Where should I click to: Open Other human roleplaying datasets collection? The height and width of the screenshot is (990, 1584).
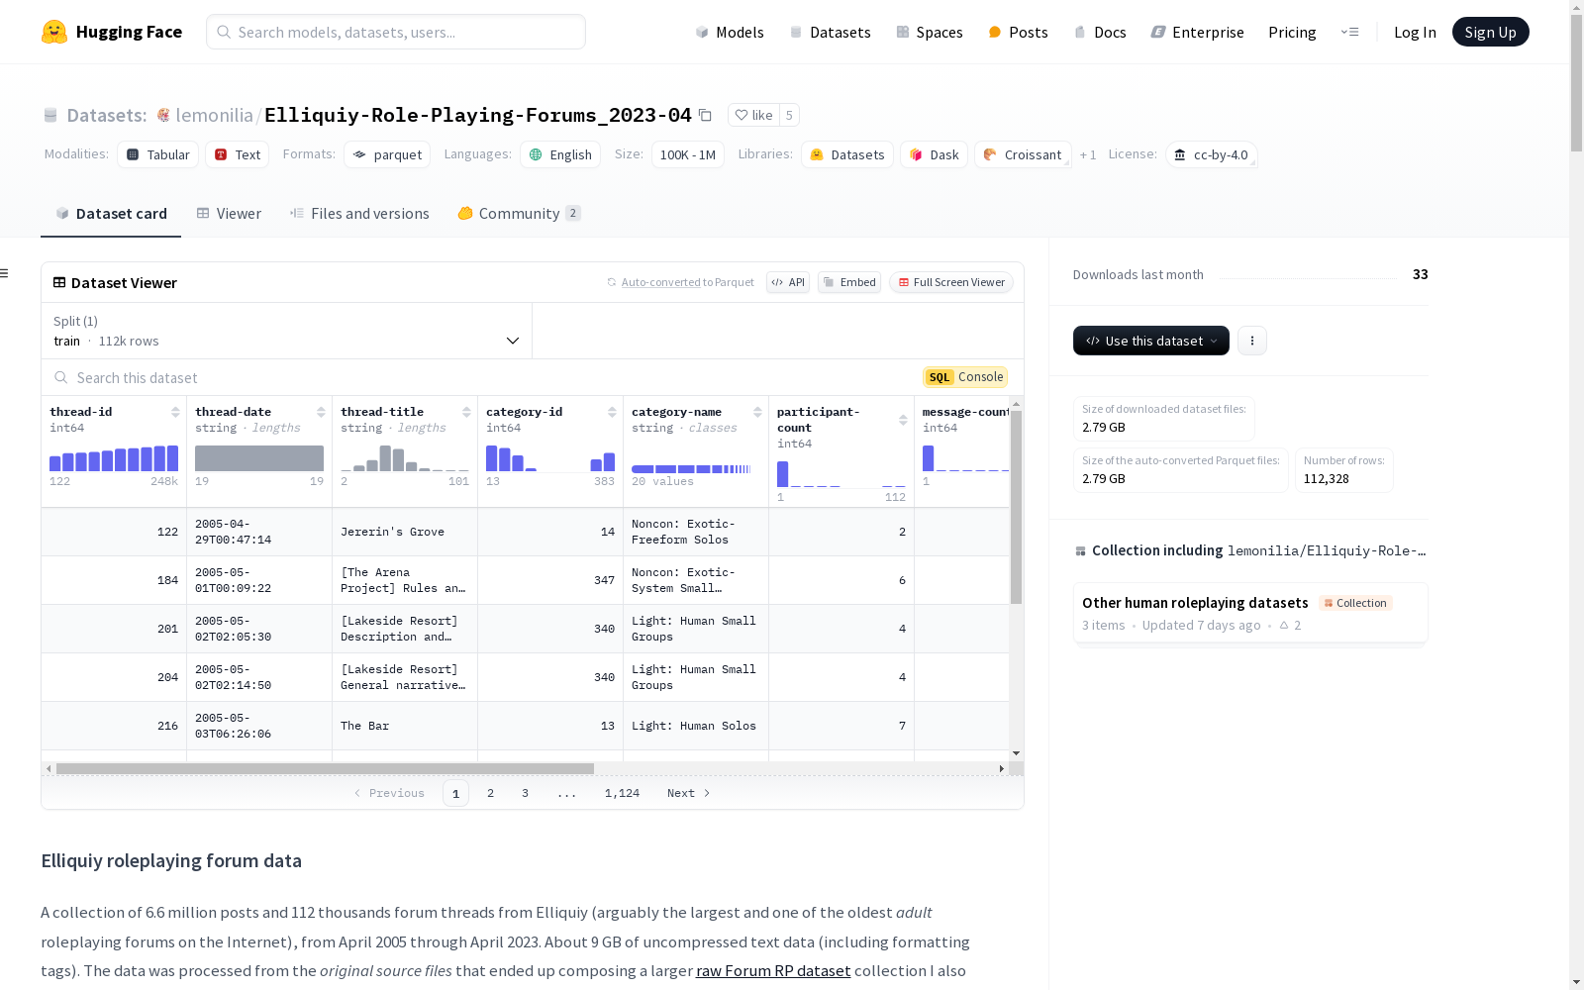(x=1249, y=613)
